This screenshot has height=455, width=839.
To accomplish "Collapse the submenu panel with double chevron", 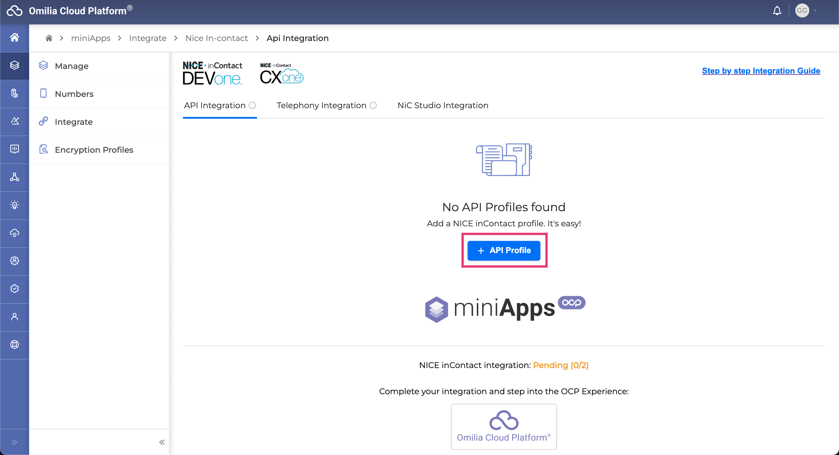I will pyautogui.click(x=162, y=442).
